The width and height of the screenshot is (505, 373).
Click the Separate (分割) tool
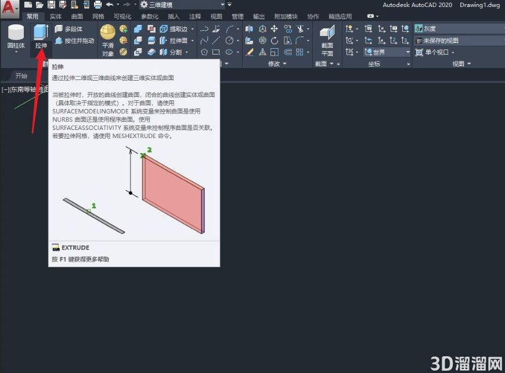171,52
